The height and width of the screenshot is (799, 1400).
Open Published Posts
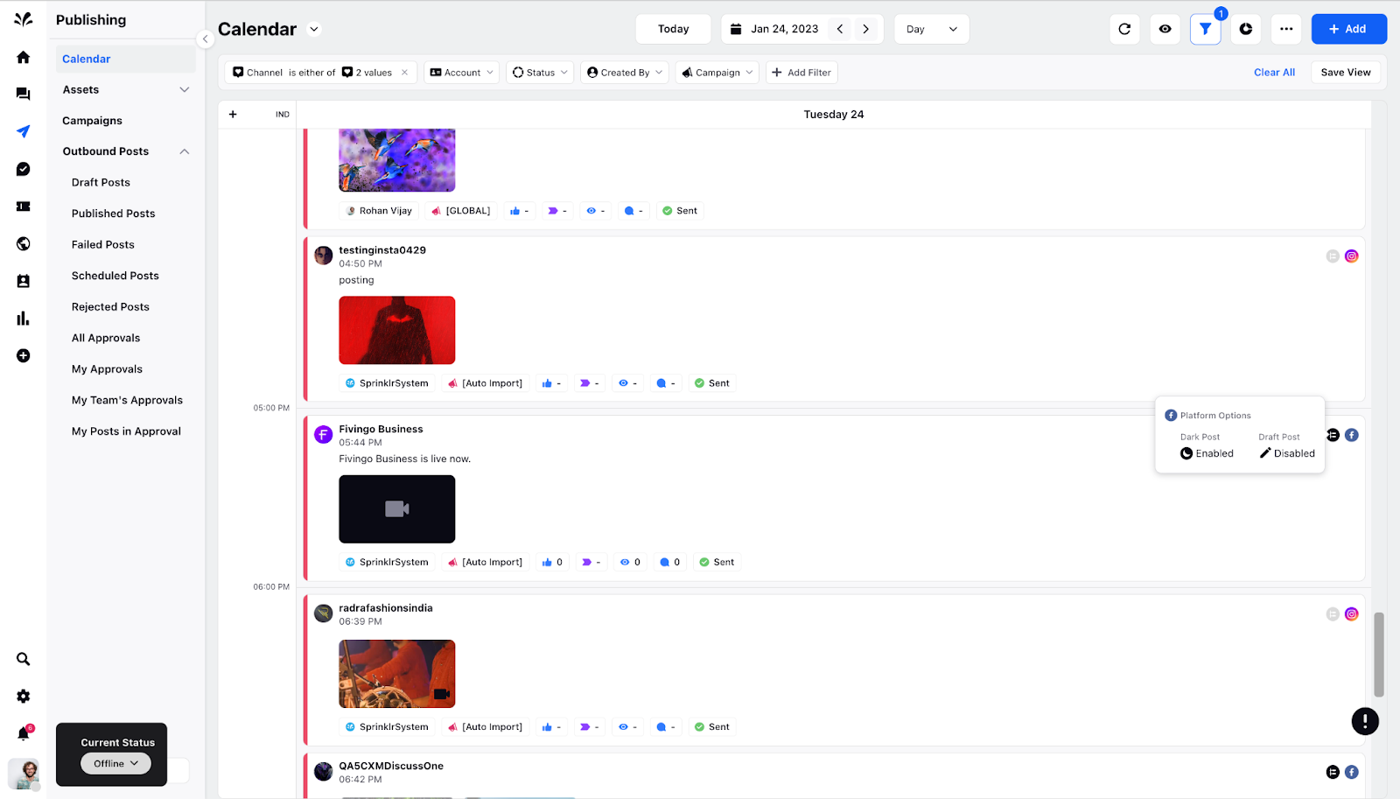[x=114, y=214]
